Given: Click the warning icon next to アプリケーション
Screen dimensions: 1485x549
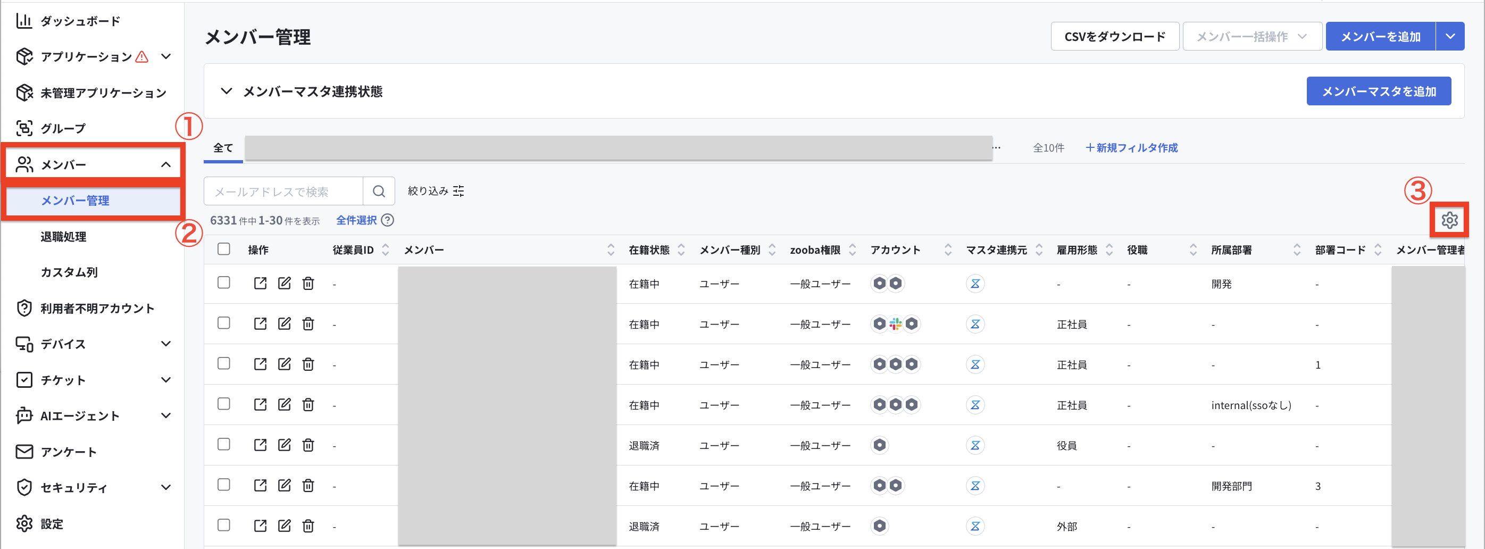Looking at the screenshot, I should point(142,56).
